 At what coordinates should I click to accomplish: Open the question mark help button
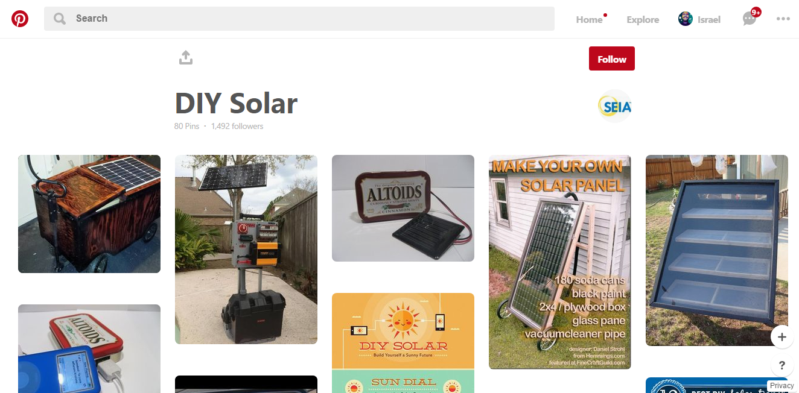click(782, 365)
